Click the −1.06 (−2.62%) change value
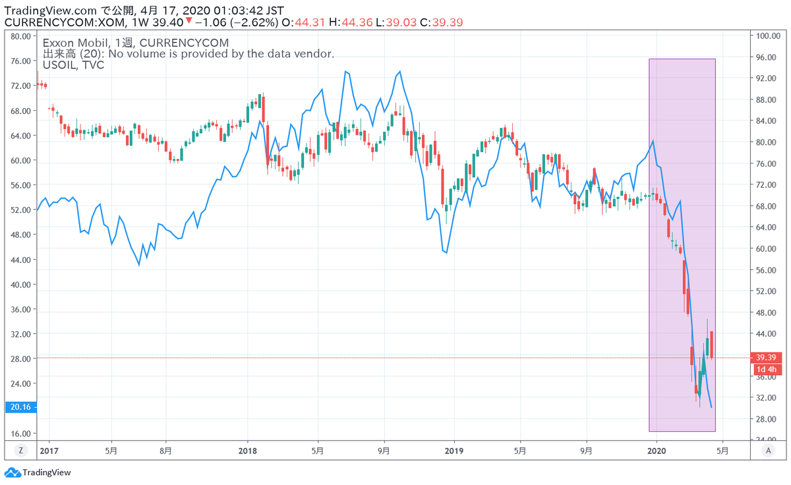 click(x=236, y=22)
